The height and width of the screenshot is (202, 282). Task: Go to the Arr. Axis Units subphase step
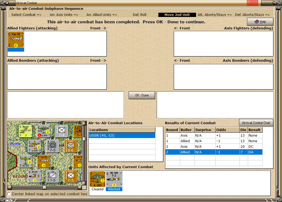64,15
